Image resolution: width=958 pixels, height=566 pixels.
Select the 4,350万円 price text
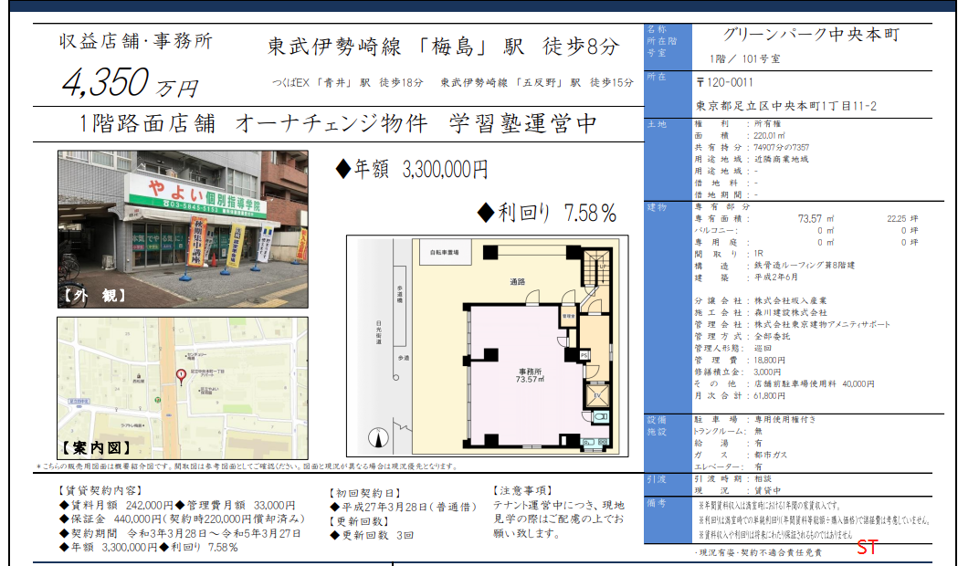pyautogui.click(x=129, y=84)
